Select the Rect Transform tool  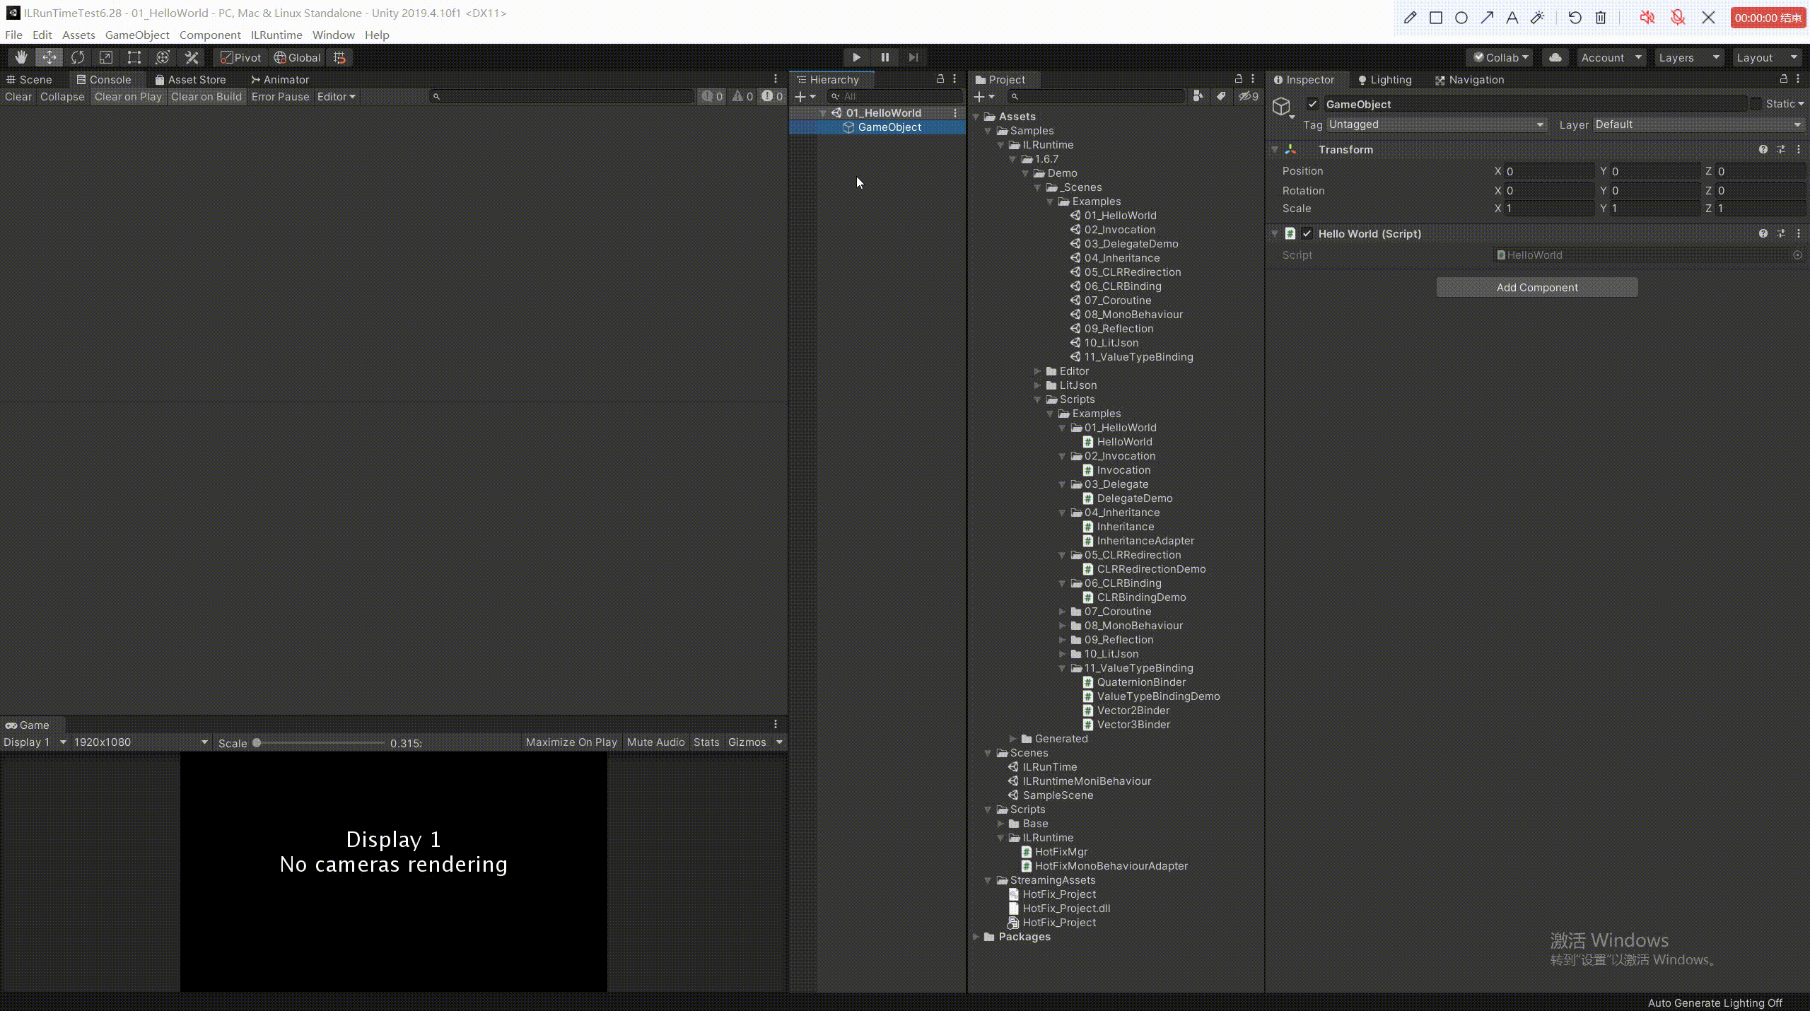pos(134,57)
